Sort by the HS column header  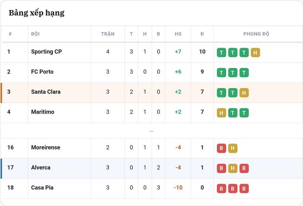[x=178, y=34]
